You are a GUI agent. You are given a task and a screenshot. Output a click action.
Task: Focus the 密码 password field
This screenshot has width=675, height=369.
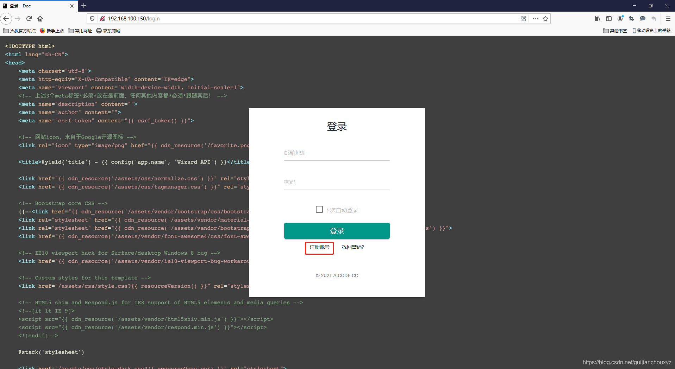337,182
